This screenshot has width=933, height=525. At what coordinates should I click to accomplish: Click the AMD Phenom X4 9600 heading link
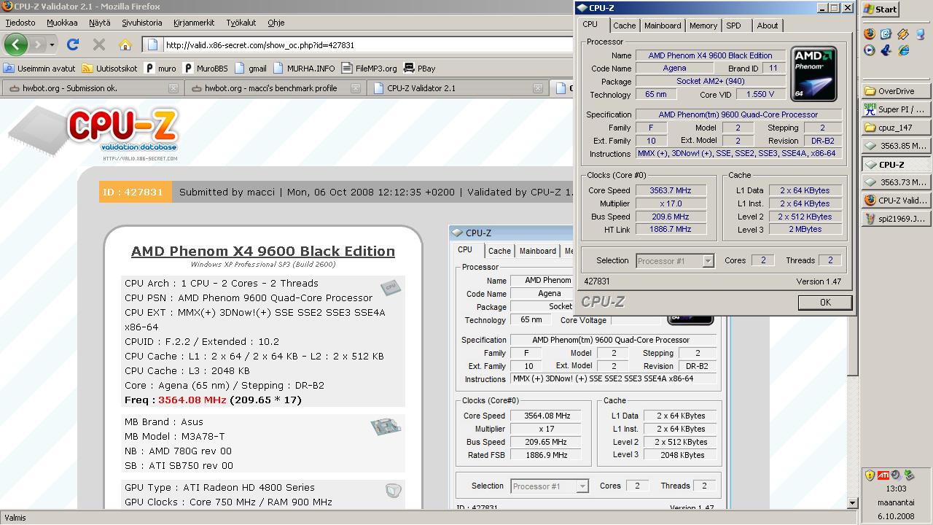(263, 251)
